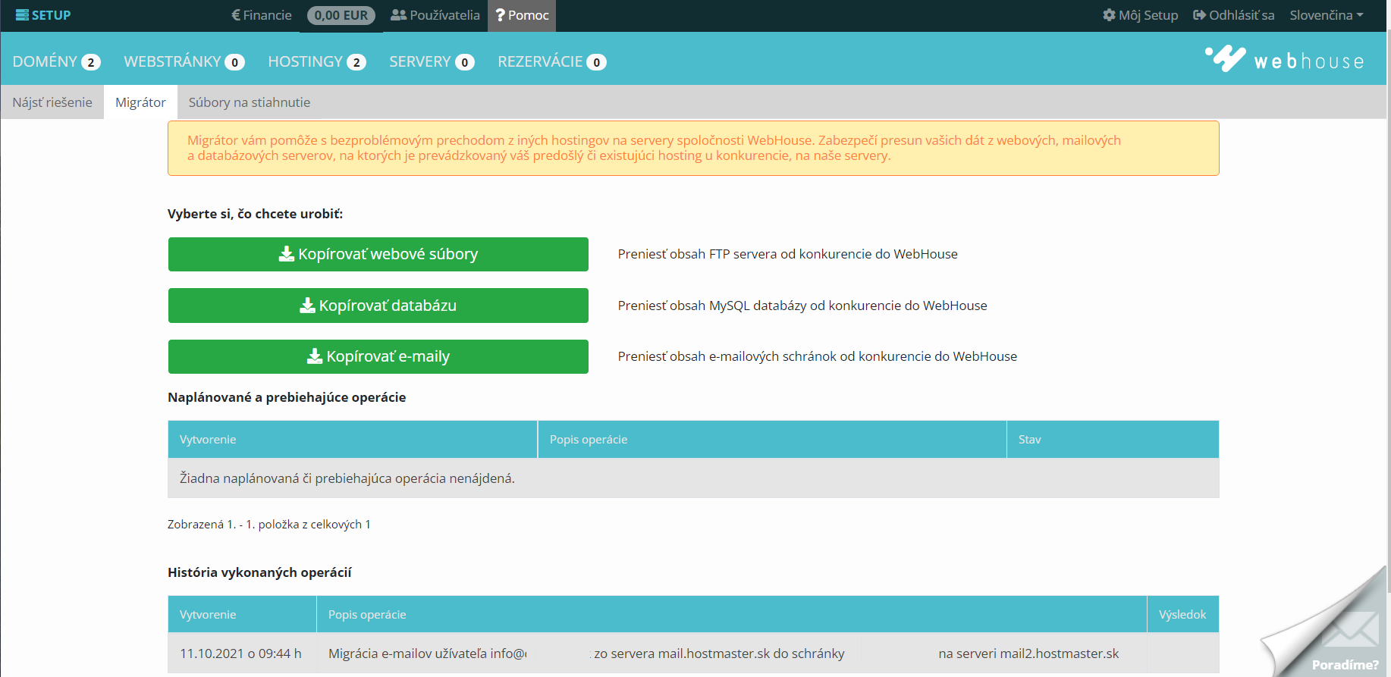Go to DOMÉNY section

[x=56, y=61]
